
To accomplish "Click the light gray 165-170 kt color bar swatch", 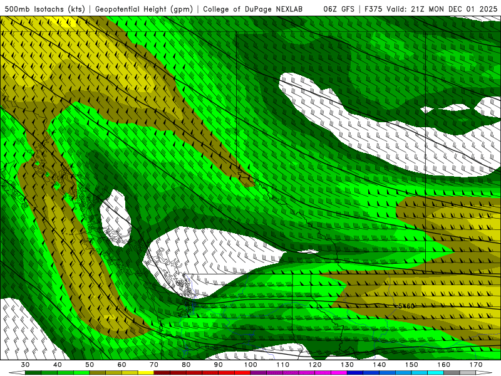I will (x=467, y=373).
